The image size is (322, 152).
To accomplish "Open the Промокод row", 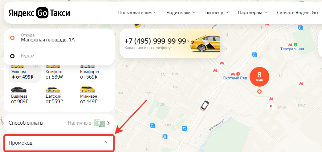I will 59,143.
